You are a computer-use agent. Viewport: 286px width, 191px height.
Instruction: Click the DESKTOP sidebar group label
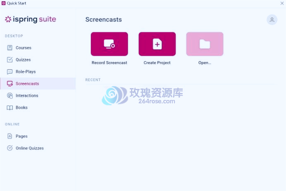[14, 36]
